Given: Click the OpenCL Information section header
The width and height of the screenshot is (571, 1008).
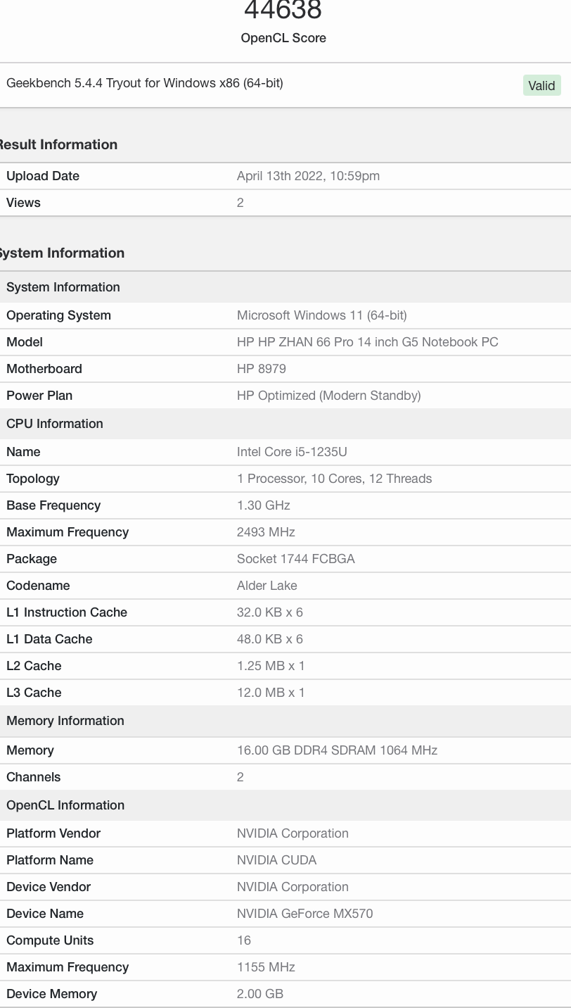Looking at the screenshot, I should pos(65,805).
